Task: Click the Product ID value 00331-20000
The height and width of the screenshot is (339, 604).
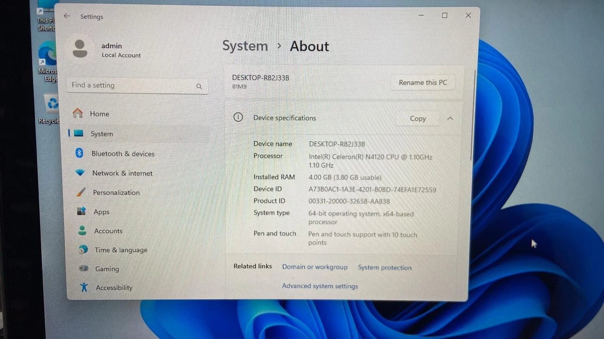Action: (349, 201)
